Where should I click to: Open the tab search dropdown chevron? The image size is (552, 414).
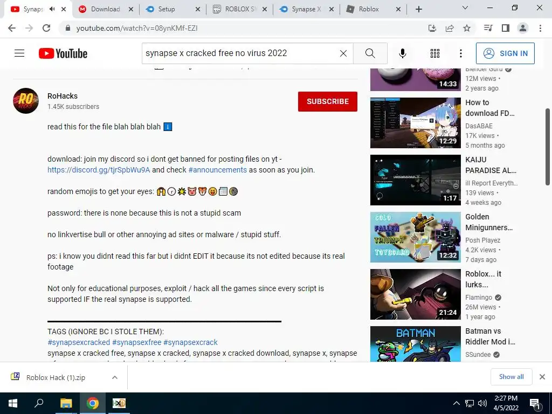(x=465, y=8)
